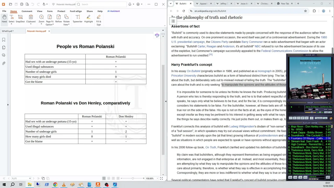Screen dimensions: 334x188
Task: Open the Attachments paperclip panel
Action: click(4, 63)
